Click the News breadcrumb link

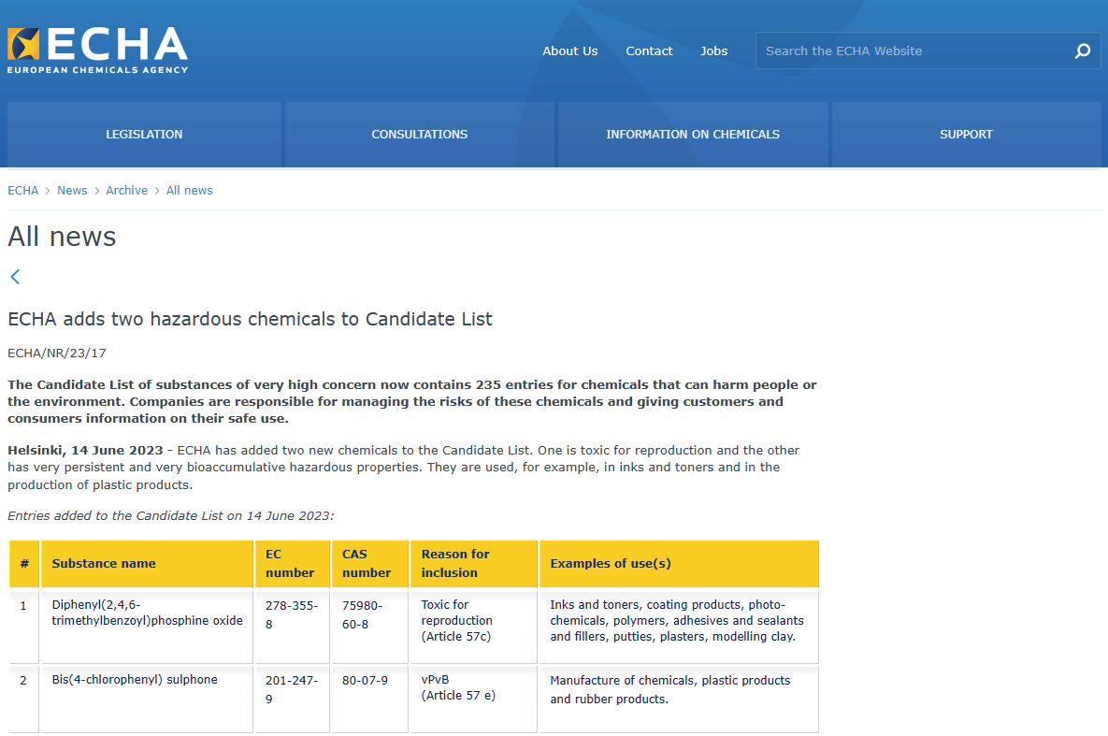(72, 190)
